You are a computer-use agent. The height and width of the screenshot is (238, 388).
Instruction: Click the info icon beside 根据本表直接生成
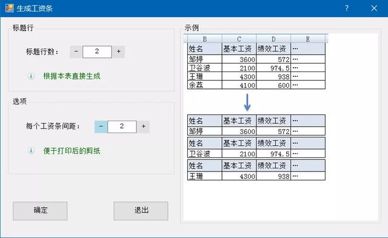click(x=31, y=76)
